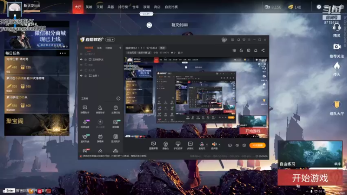The height and width of the screenshot is (195, 347).
Task: Toggle visibility eye of the second source row
Action: click(81, 59)
